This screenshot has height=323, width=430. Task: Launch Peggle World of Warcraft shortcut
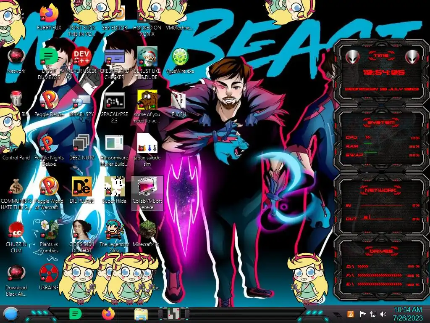[49, 186]
